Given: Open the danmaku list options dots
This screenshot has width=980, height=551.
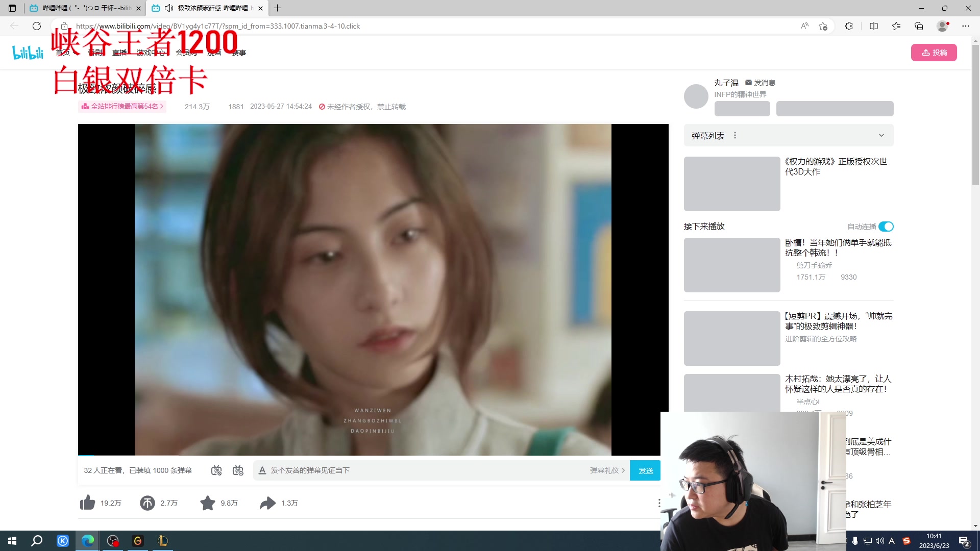Looking at the screenshot, I should pyautogui.click(x=735, y=136).
